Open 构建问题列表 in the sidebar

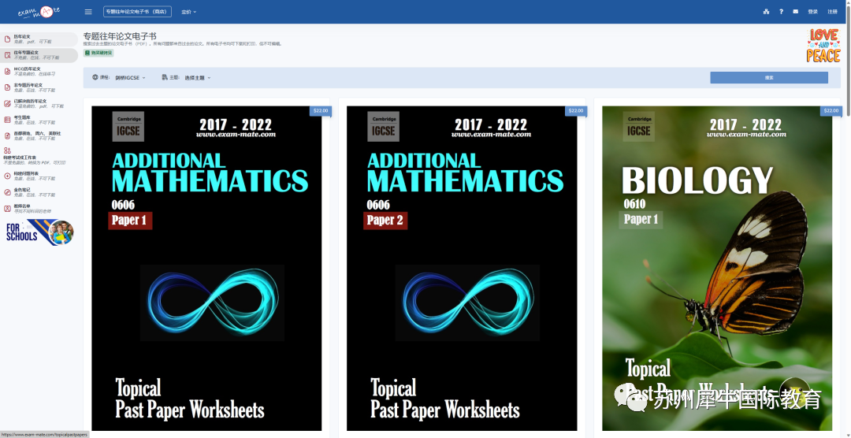coord(39,176)
